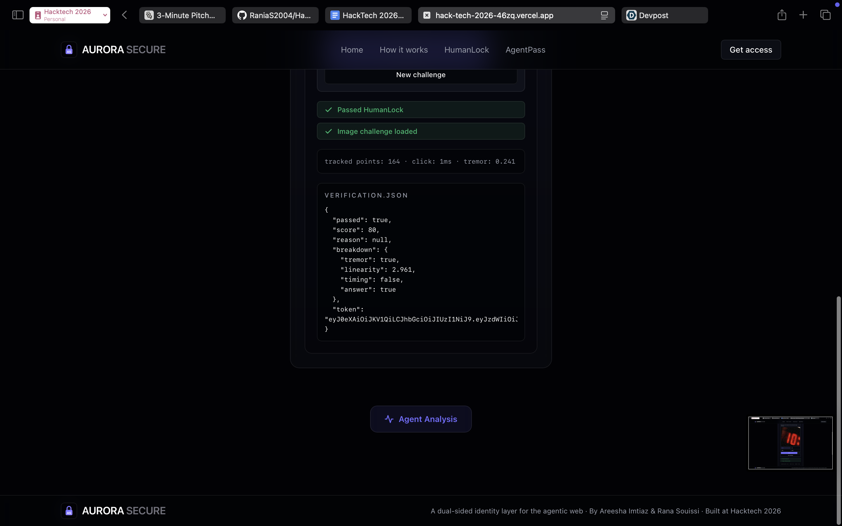Viewport: 842px width, 526px height.
Task: Go back with the back chevron
Action: click(125, 15)
